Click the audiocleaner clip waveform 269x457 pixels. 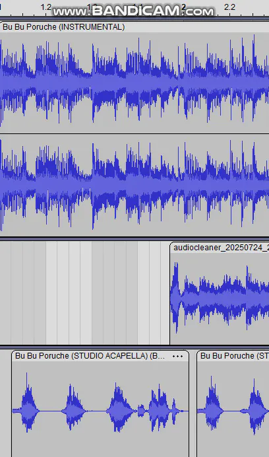point(220,299)
